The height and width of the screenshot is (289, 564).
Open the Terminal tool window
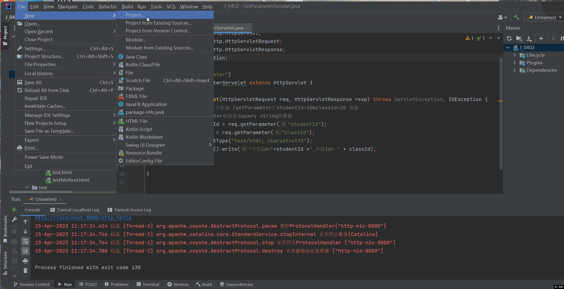(148, 284)
